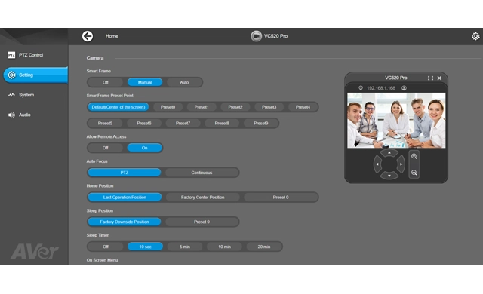Go to Home link
The width and height of the screenshot is (483, 294).
coord(112,36)
